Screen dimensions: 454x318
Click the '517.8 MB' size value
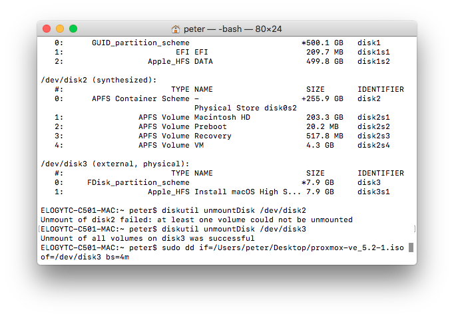tap(325, 136)
